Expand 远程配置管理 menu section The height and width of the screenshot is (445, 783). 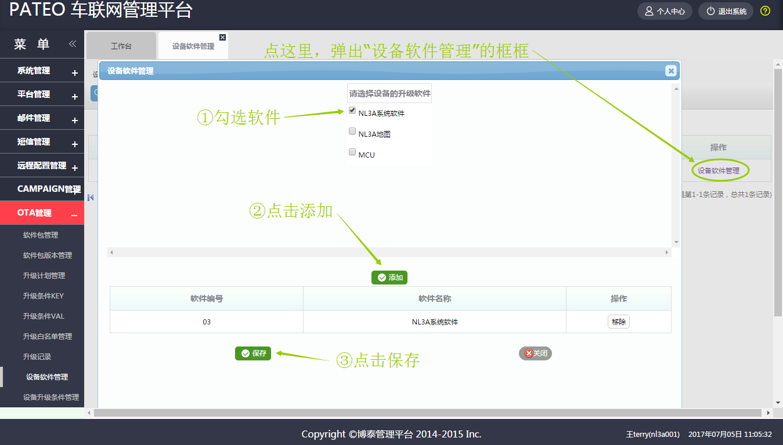42,166
